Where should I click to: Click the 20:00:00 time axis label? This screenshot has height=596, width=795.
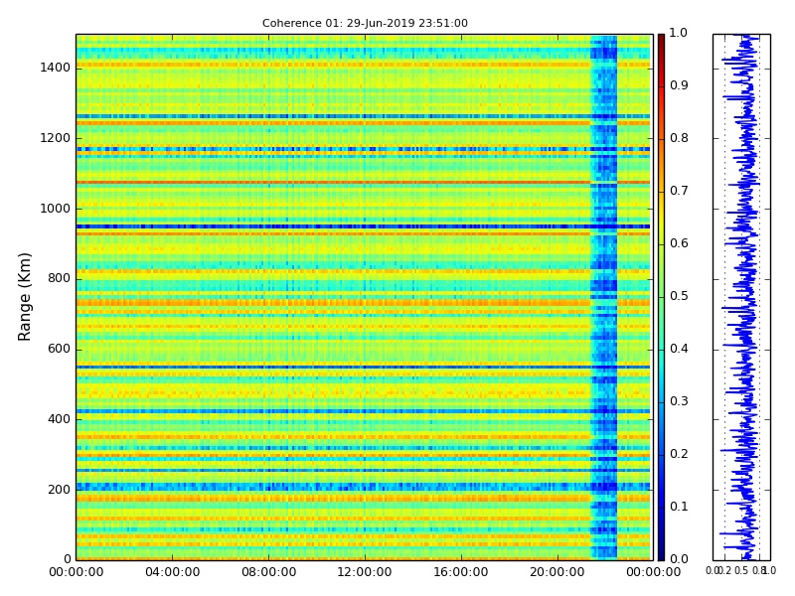point(557,572)
